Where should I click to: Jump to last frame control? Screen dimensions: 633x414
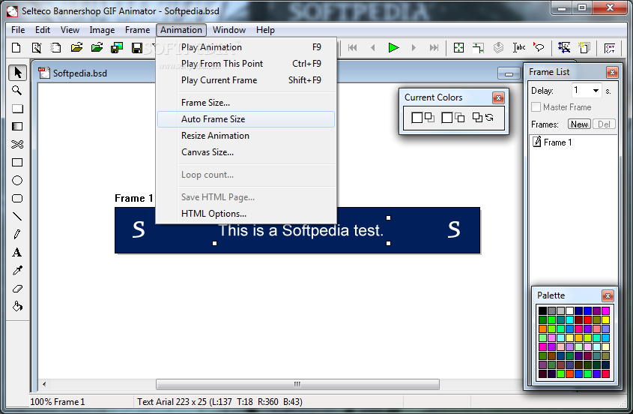pos(434,48)
